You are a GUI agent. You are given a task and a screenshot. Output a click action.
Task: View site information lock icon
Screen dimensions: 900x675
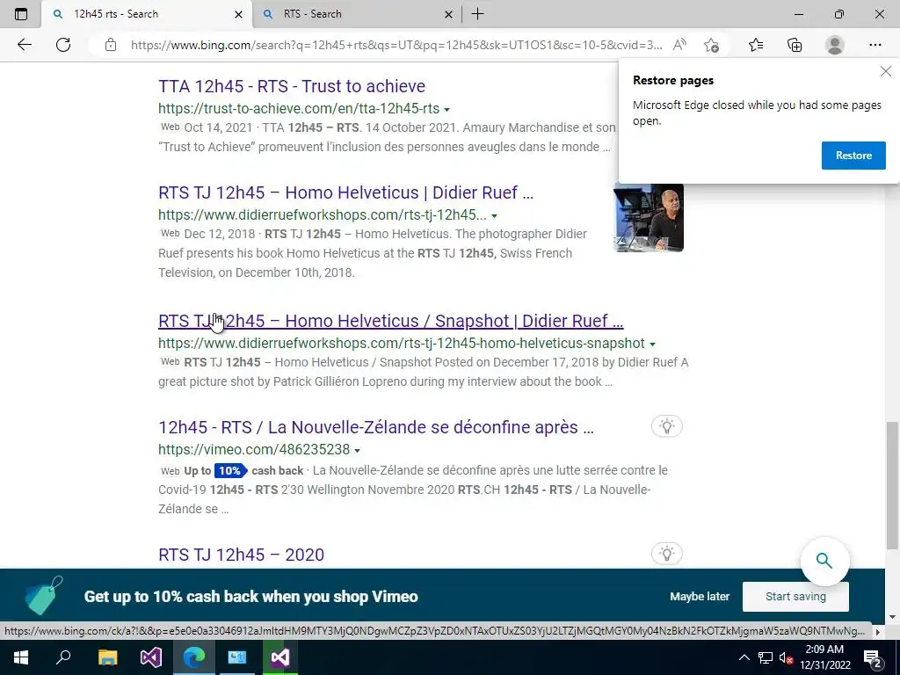coord(111,45)
